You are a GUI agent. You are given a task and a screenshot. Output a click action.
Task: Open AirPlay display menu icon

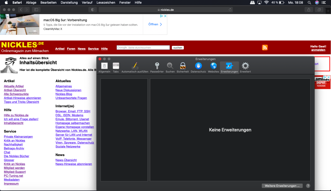(x=259, y=3)
